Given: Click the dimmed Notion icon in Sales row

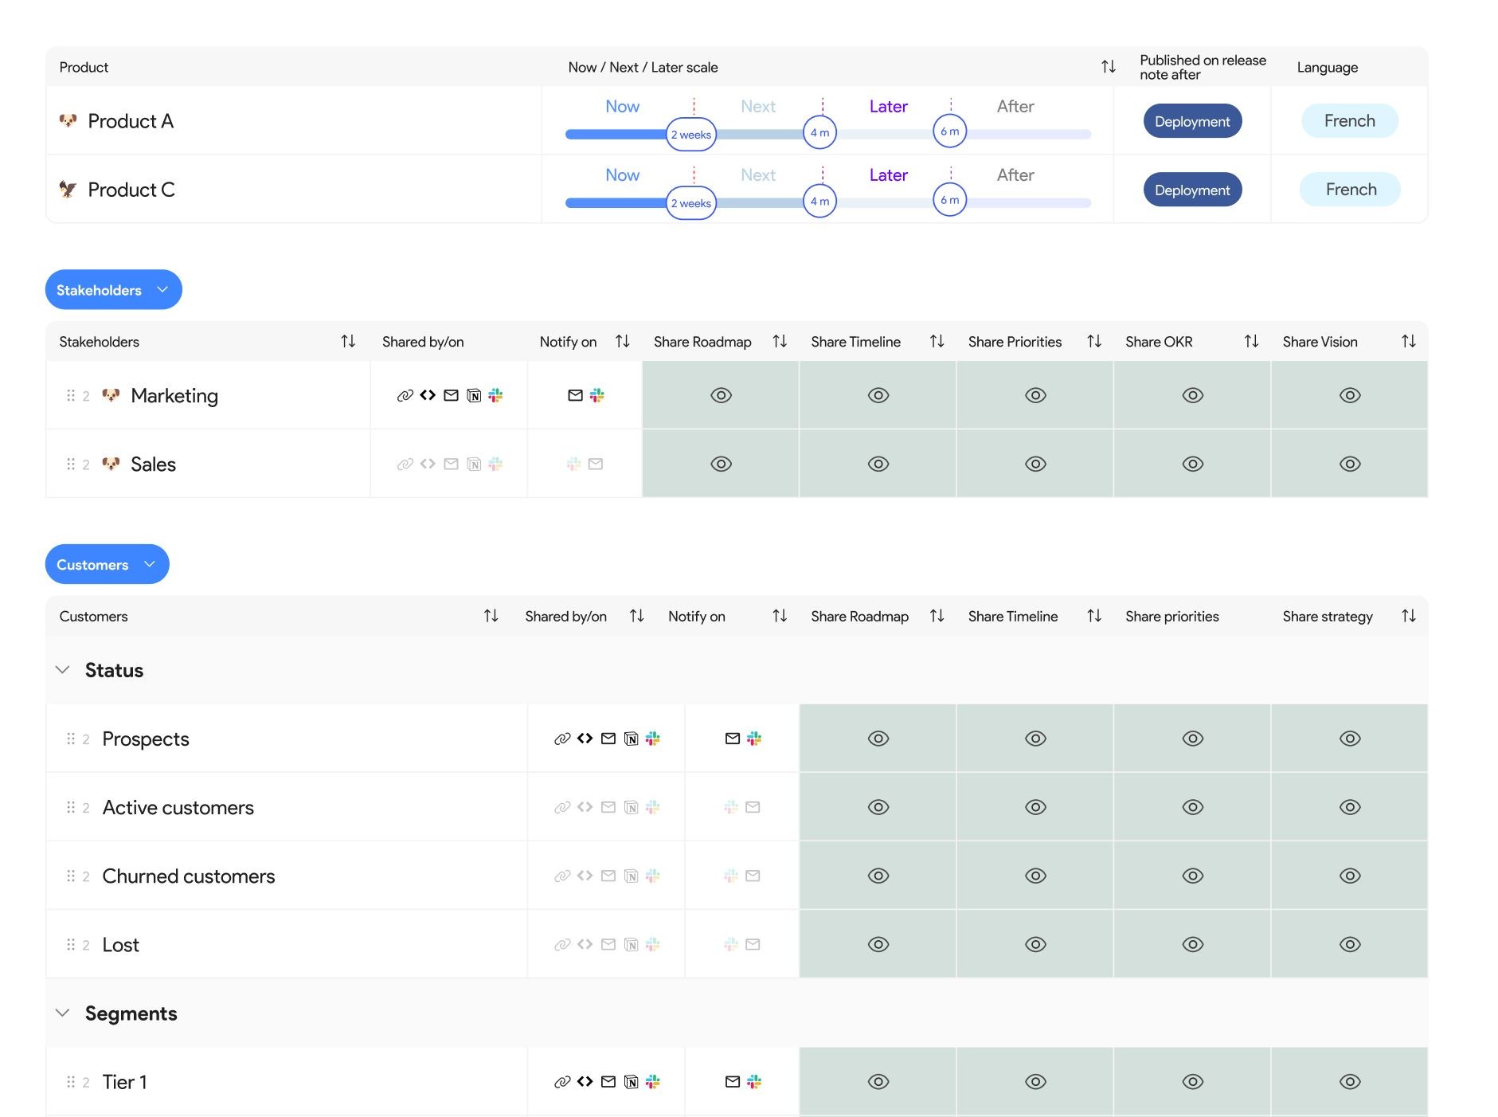Looking at the screenshot, I should (474, 464).
